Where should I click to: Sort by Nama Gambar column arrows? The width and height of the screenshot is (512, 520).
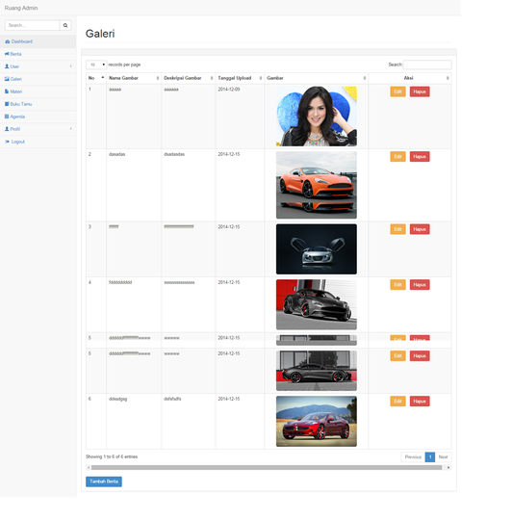pos(158,78)
